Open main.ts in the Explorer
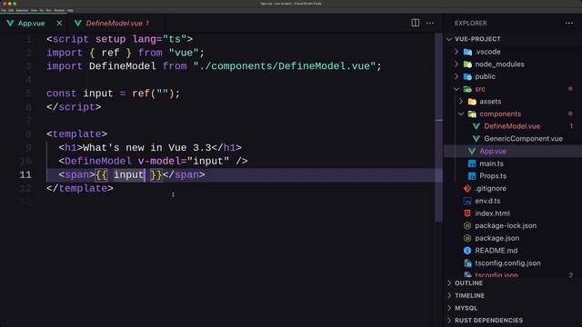 click(491, 163)
